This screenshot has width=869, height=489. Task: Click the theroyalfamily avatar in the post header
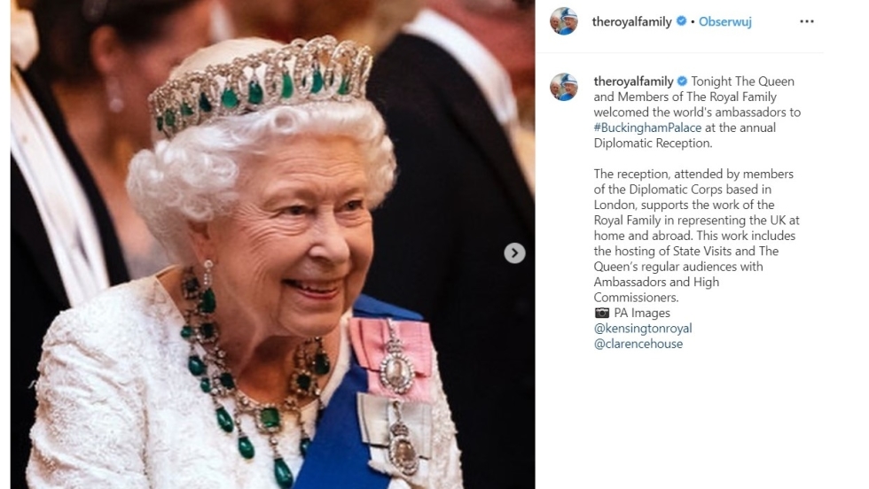tap(564, 21)
